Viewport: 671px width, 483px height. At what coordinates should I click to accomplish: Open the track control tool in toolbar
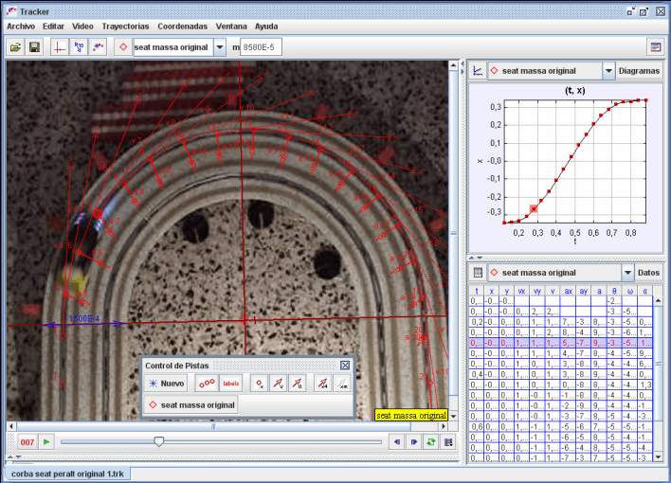(99, 47)
